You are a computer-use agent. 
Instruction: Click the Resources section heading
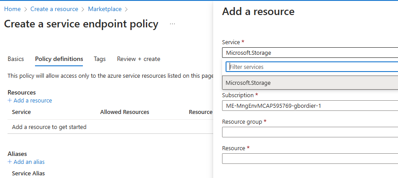click(22, 93)
